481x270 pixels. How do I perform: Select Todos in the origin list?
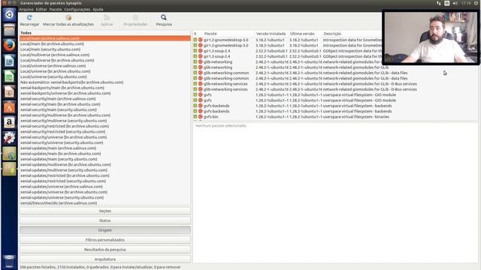[105, 33]
